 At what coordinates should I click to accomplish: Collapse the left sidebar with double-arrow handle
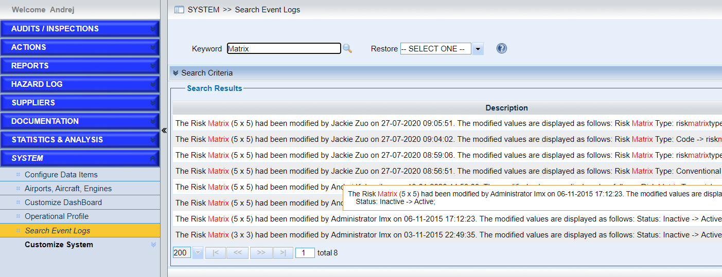click(164, 131)
